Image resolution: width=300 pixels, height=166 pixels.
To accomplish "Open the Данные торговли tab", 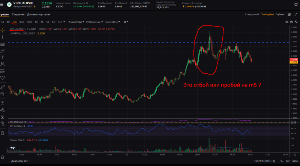I will [x=39, y=14].
